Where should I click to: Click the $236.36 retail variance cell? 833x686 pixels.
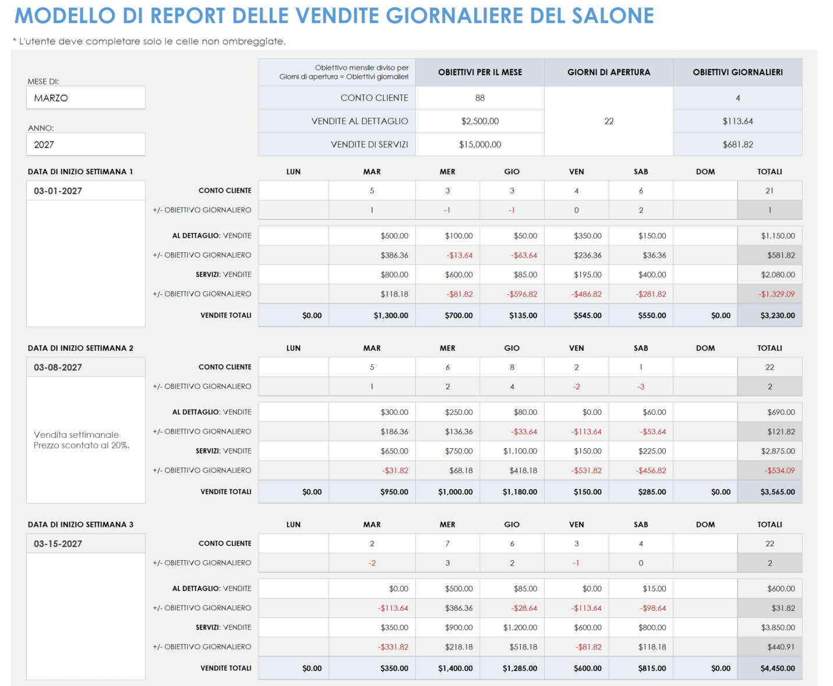pos(577,255)
